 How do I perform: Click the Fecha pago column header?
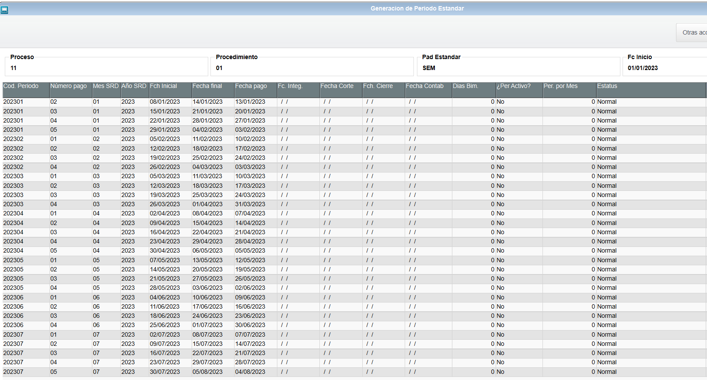(255, 90)
